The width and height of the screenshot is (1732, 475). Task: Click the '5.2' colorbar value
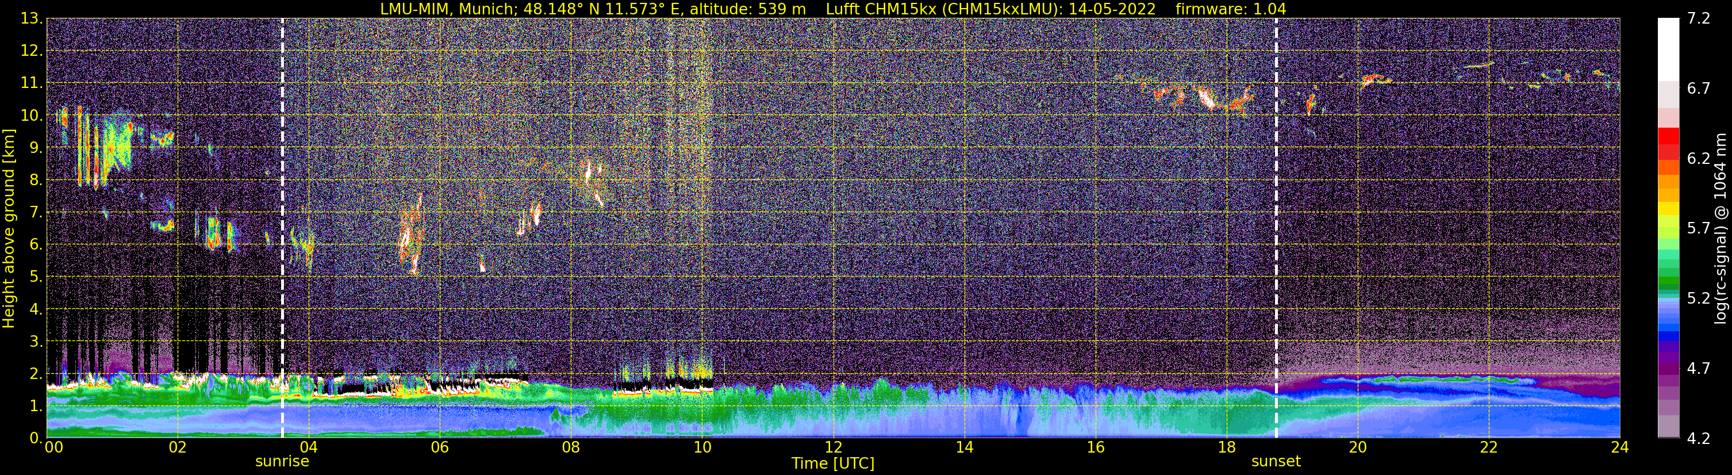coord(1699,298)
